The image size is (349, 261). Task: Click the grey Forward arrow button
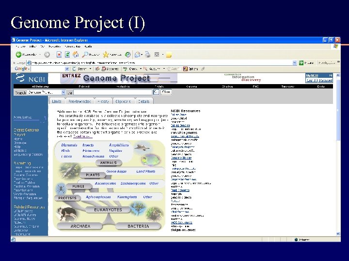[x=47, y=54]
